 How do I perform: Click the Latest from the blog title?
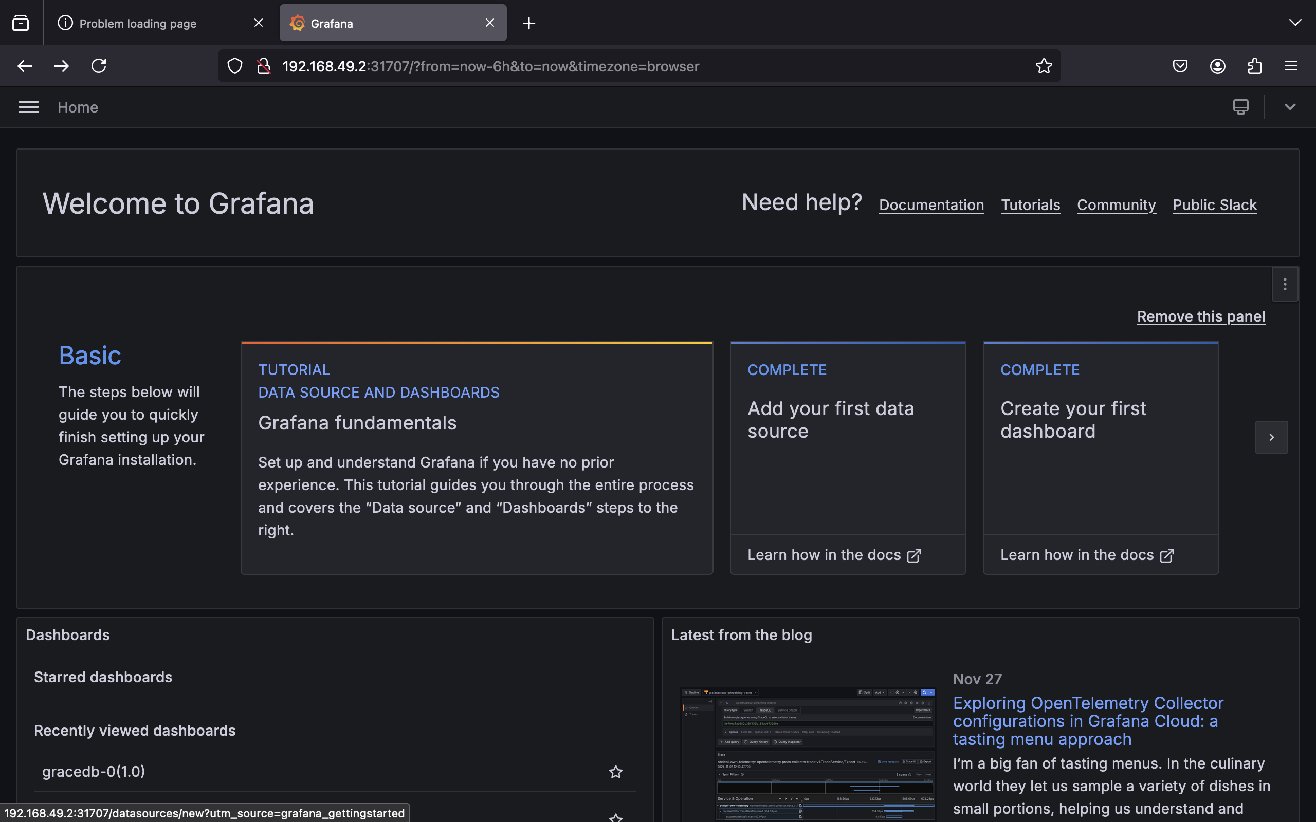(x=741, y=635)
